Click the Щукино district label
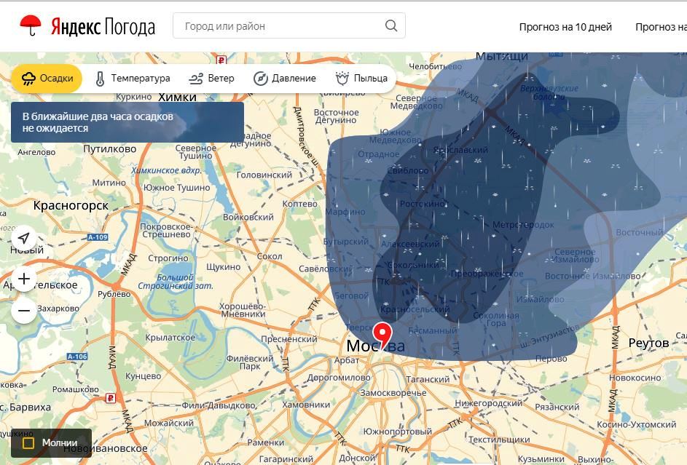 coord(223,267)
